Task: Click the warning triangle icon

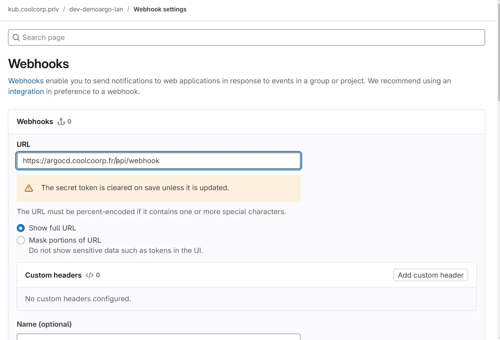Action: tap(29, 188)
